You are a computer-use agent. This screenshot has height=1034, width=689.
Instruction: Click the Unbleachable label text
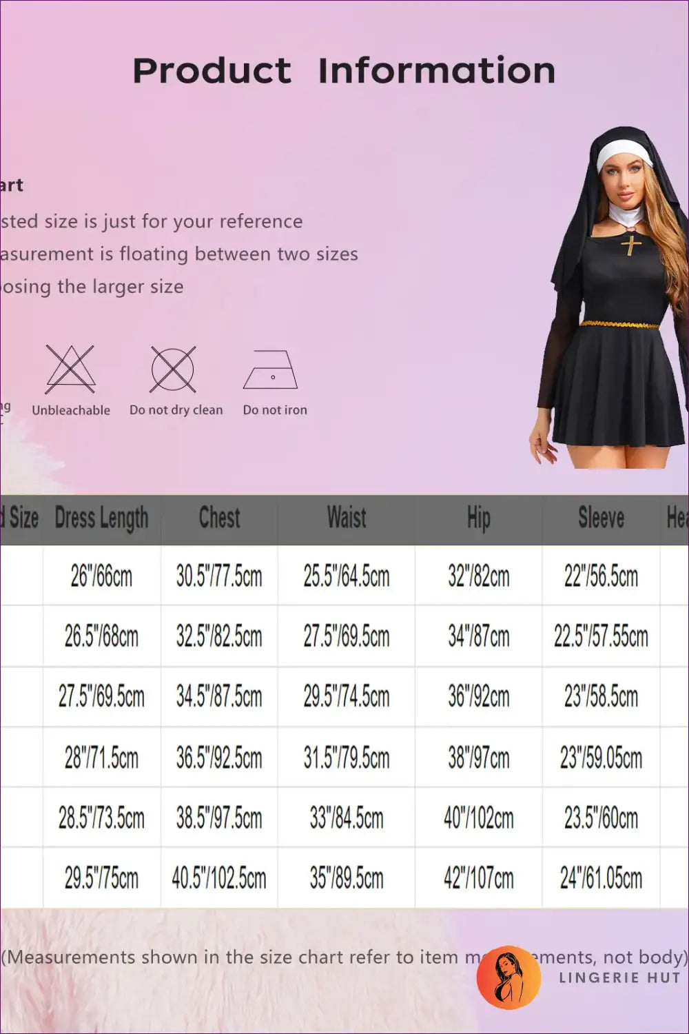point(71,410)
